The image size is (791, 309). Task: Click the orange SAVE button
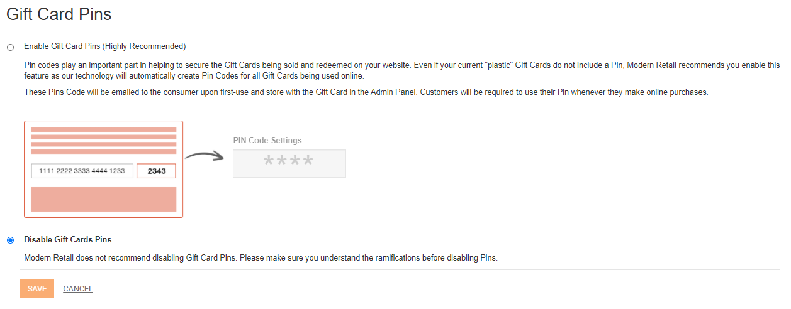click(x=37, y=289)
